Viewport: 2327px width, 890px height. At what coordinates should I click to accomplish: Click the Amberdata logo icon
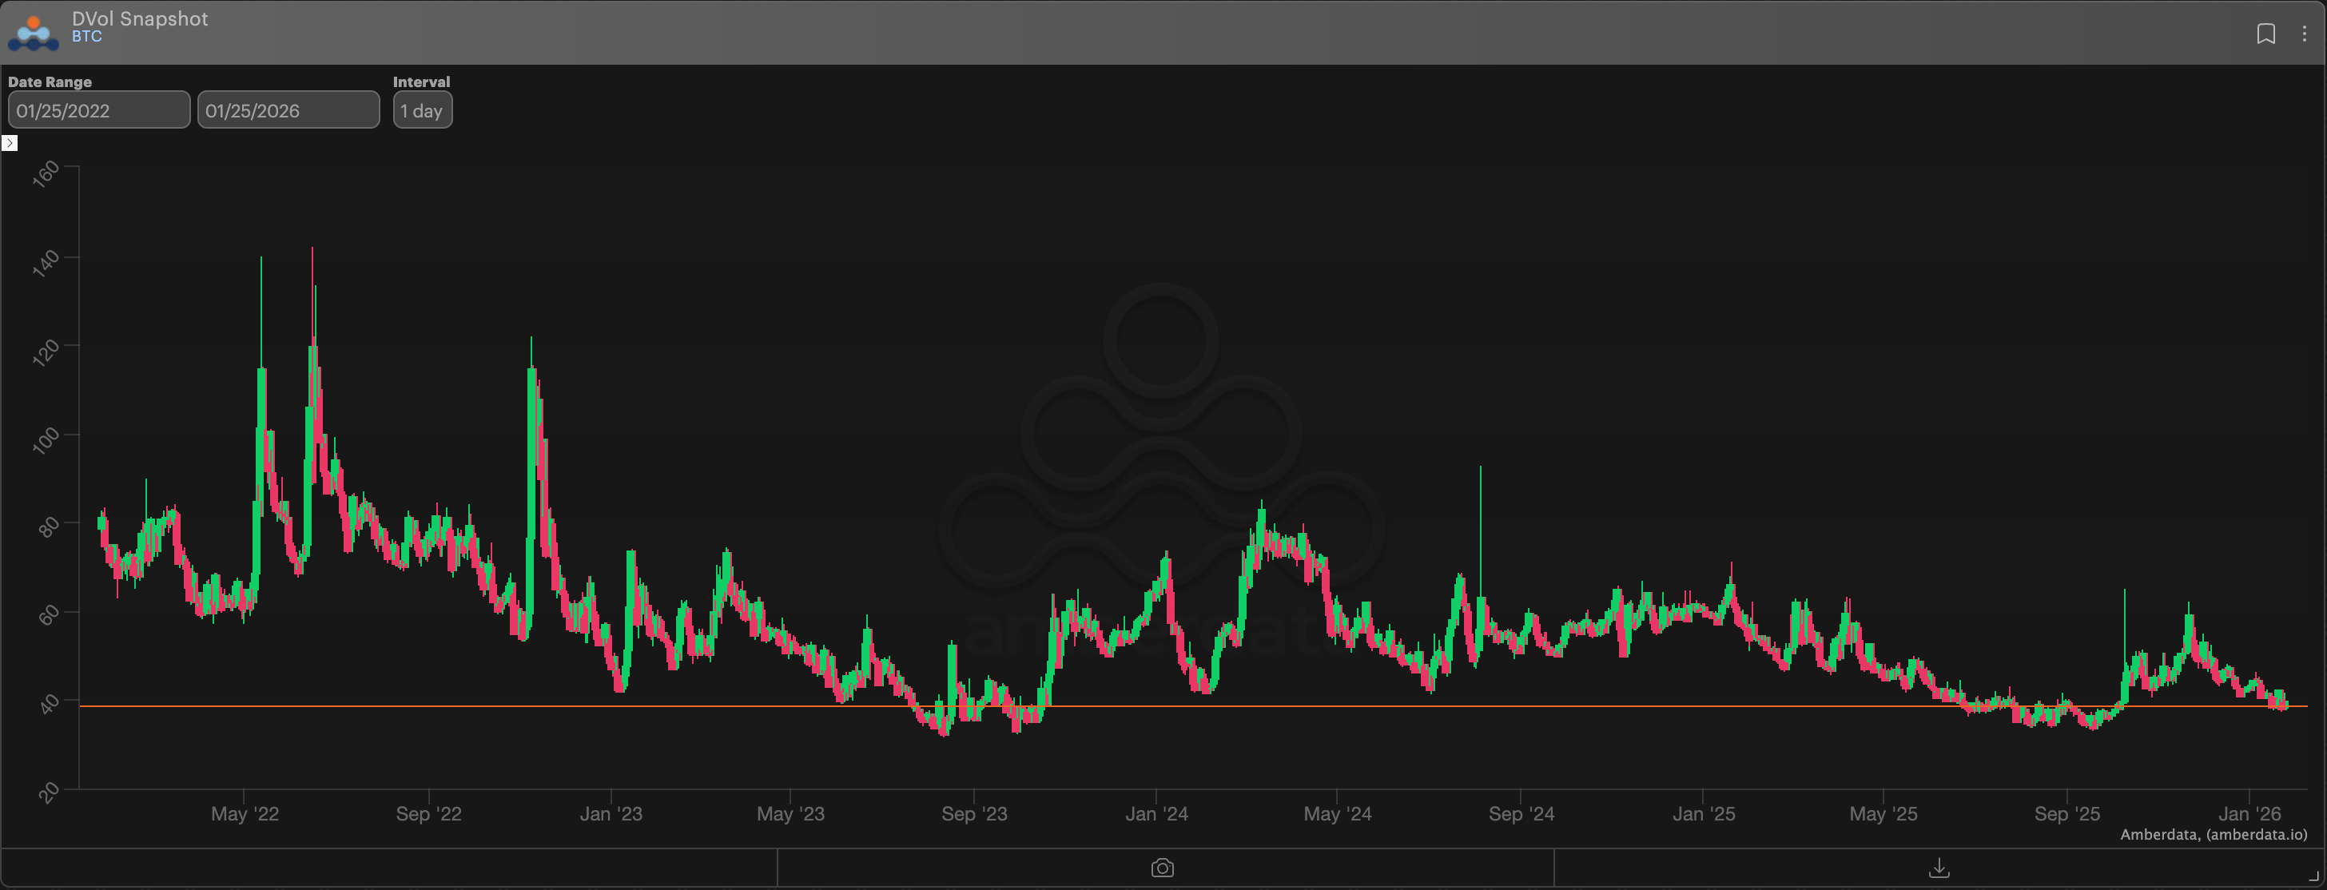34,33
